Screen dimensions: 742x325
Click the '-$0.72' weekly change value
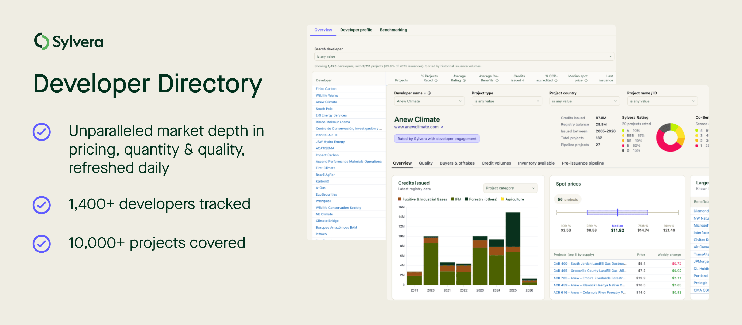pyautogui.click(x=676, y=264)
